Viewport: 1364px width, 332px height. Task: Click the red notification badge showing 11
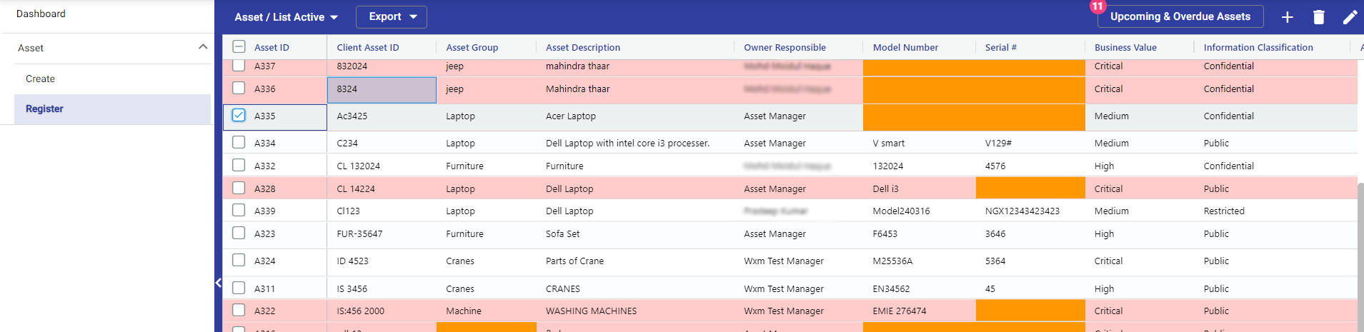(1097, 6)
